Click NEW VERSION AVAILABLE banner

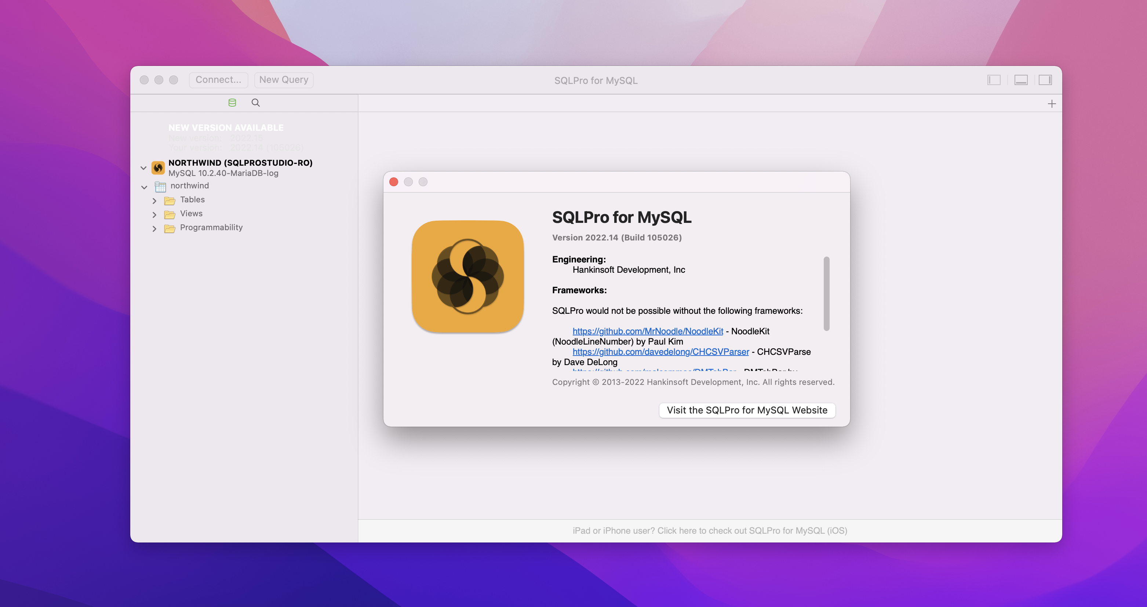click(226, 128)
